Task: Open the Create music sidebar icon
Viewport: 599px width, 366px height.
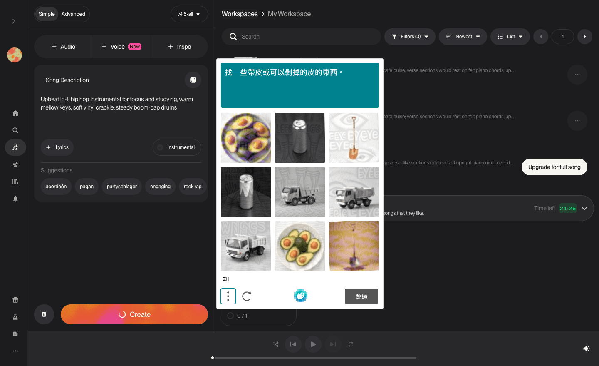Action: click(x=15, y=147)
